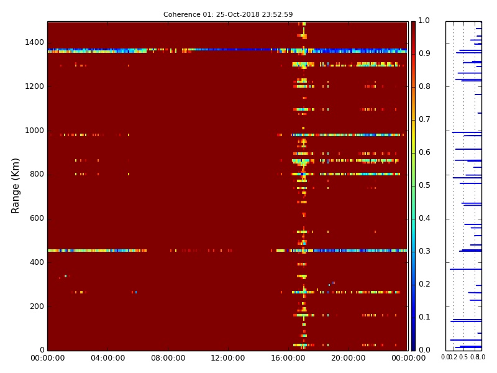Pick the 0.4 label on the colorbar
The width and height of the screenshot is (497, 373).
(424, 218)
